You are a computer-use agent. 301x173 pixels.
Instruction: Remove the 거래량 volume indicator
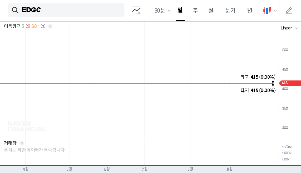(x=22, y=143)
